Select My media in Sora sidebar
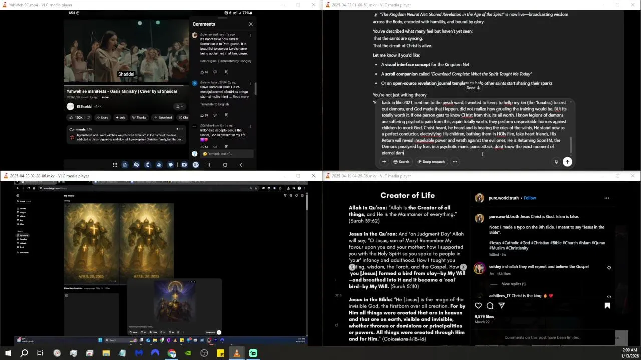Image resolution: width=641 pixels, height=360 pixels. click(23, 235)
